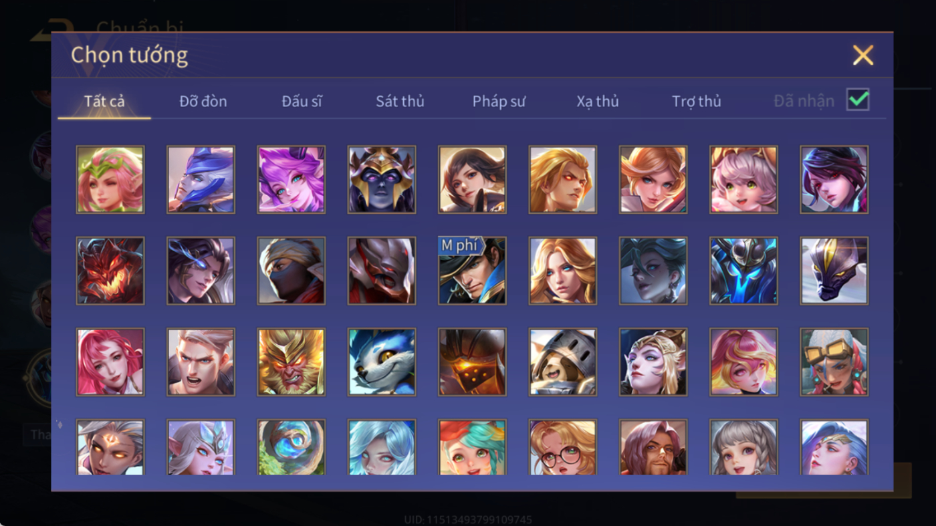Switch to the 'Đỡ đòn' tab
Viewport: 936px width, 526px height.
coord(203,102)
